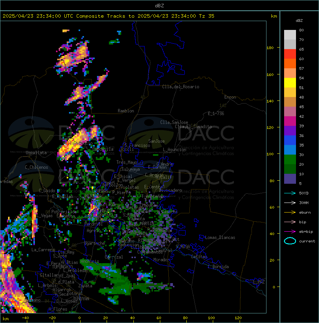Viewport: 319px width, 323px height.
Task: Click the yellow 54 dBZ legend swatch
Action: 290,82
